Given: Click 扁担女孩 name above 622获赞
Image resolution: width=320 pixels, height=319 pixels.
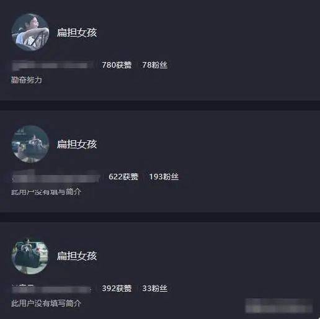Looking at the screenshot, I should point(77,144).
